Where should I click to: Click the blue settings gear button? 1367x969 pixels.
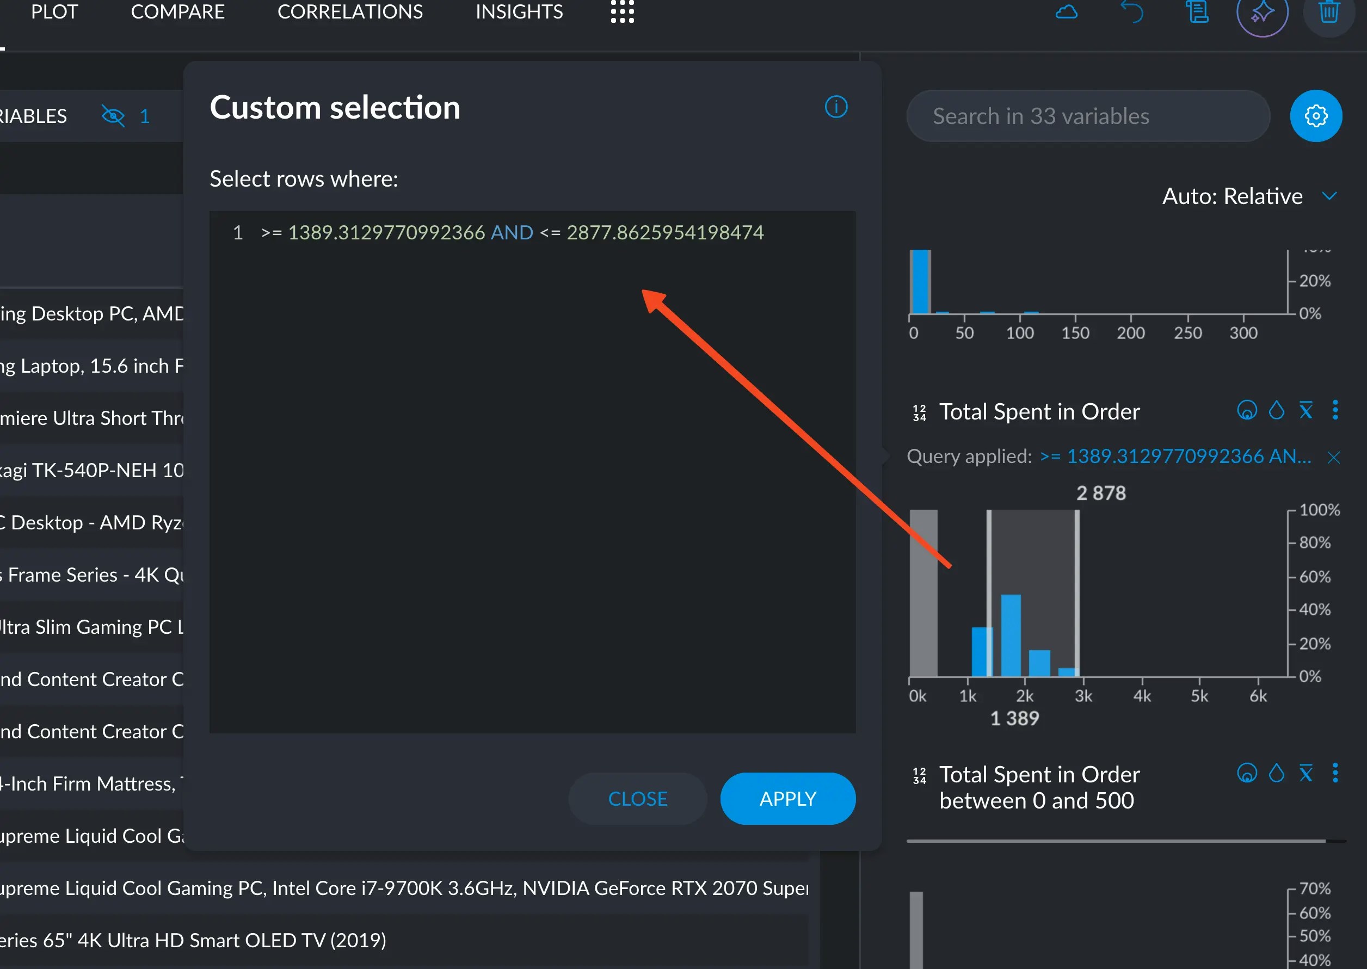[1316, 116]
